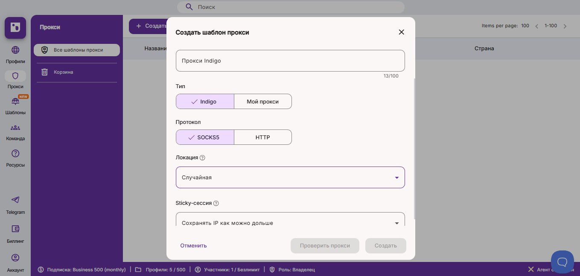The height and width of the screenshot is (276, 580).
Task: Click the + Создать button behind dialog
Action: 148,26
